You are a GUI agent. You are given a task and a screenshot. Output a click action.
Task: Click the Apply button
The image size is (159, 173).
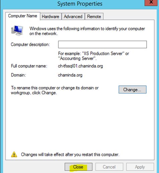(140, 167)
